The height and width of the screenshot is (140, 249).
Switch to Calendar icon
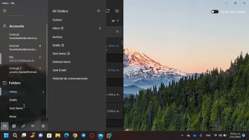(x=14, y=126)
